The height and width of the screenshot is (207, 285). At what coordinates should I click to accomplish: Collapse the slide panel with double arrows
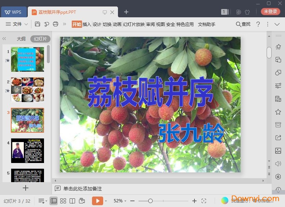pyautogui.click(x=4, y=39)
